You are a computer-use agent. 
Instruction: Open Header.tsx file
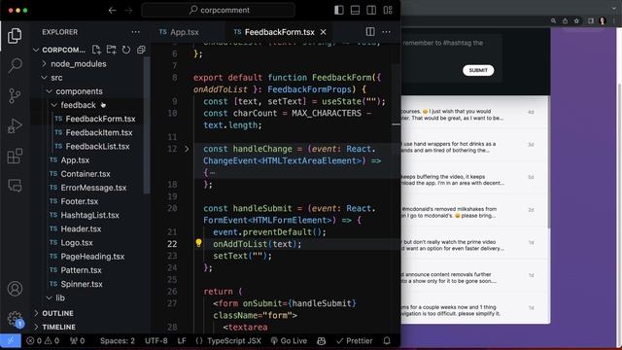click(81, 229)
